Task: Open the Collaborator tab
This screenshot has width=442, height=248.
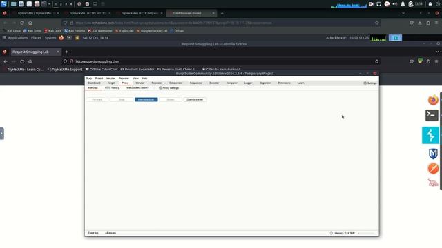Action: point(176,83)
